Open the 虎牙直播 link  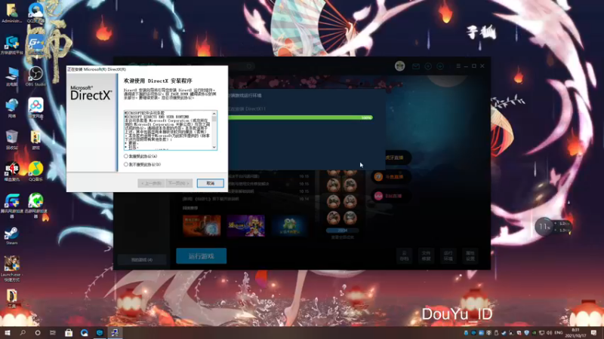click(393, 157)
